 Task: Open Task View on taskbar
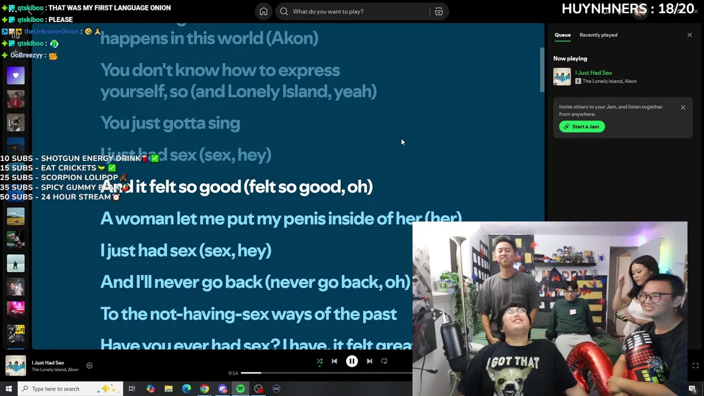pos(132,389)
